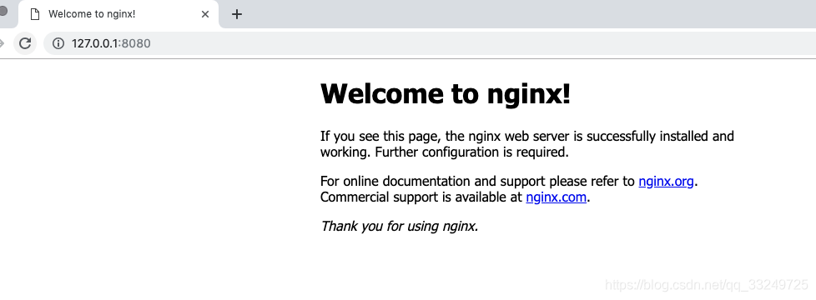Click the Welcome to nginx! heading
816x300 pixels.
(446, 94)
